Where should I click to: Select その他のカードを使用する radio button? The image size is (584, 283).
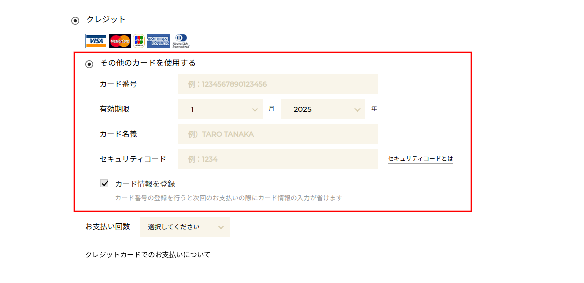tap(89, 65)
